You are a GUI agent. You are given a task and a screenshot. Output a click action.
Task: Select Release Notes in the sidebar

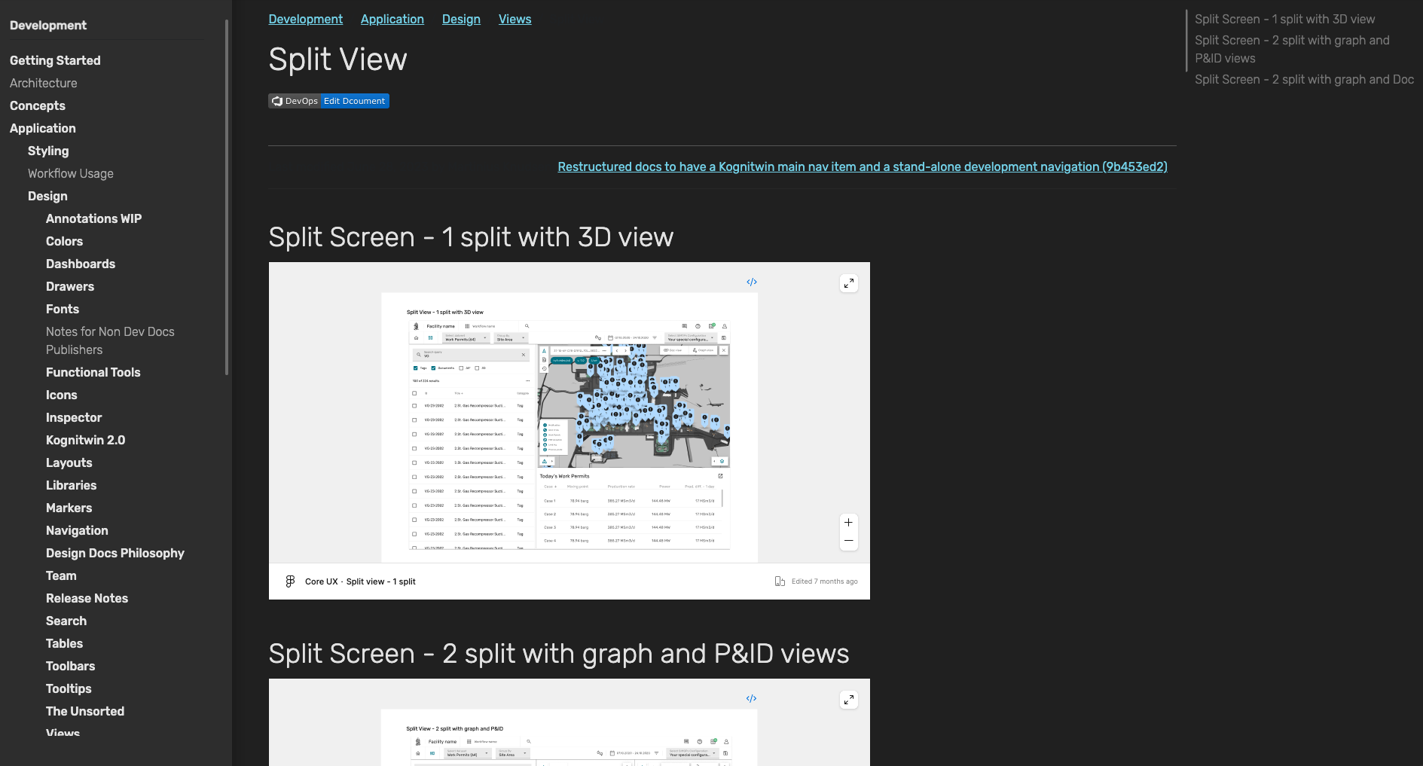point(87,599)
